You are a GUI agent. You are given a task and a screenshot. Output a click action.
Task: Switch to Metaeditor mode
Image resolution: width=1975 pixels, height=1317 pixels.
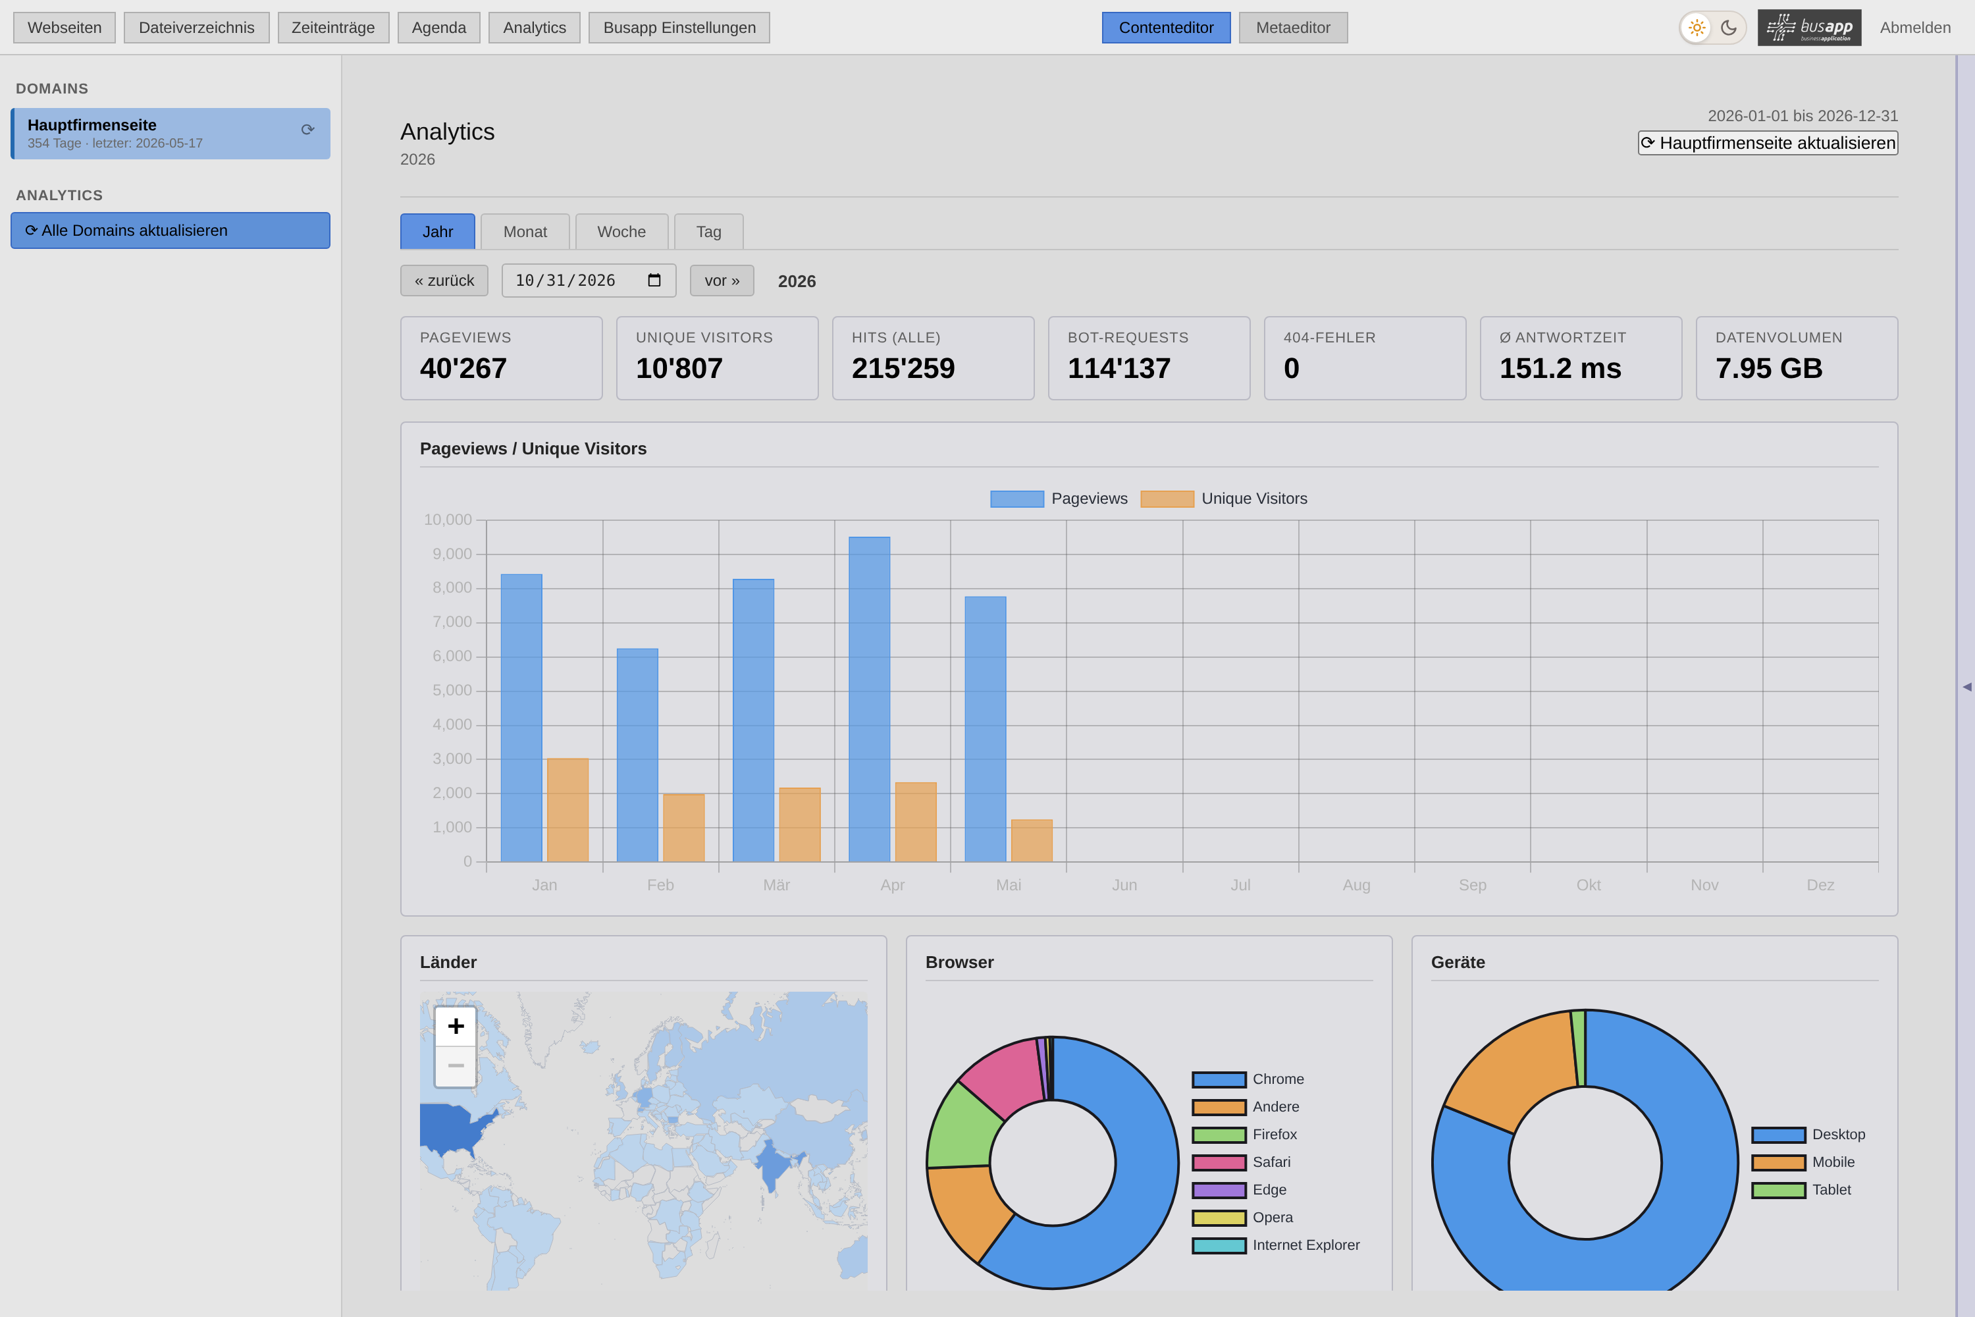tap(1293, 28)
